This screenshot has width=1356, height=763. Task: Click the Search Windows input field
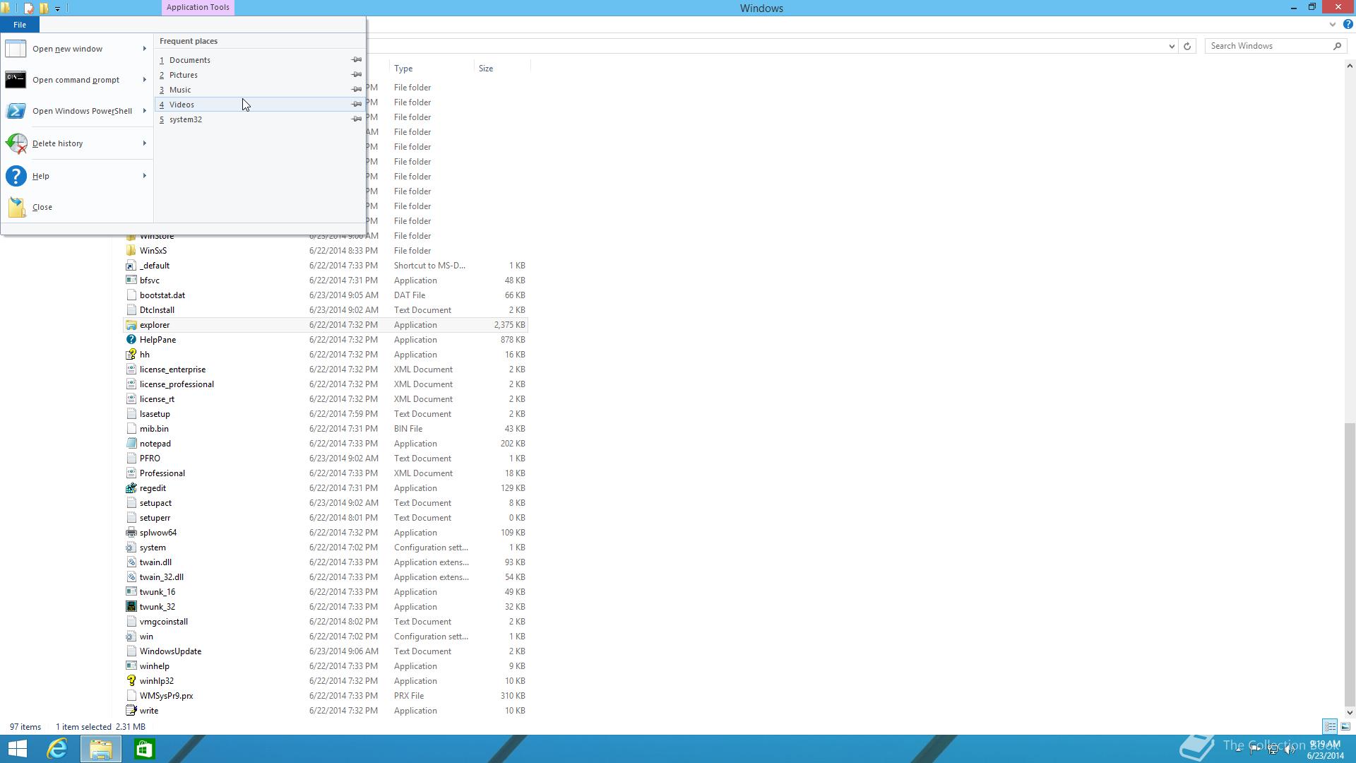click(x=1268, y=46)
